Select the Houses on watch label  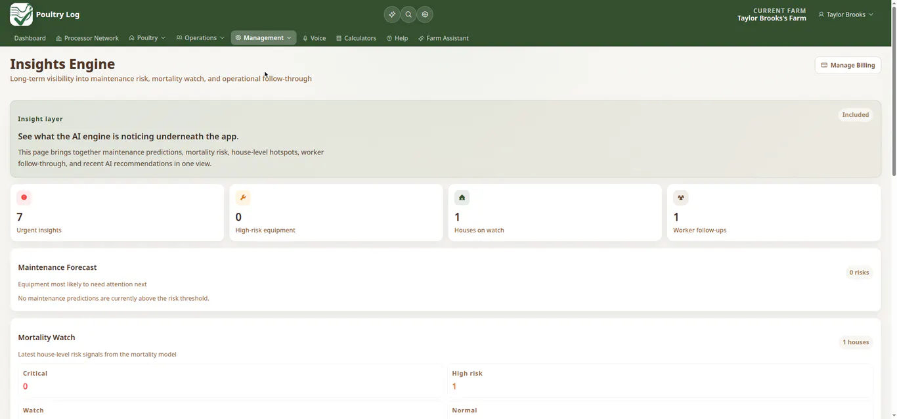pyautogui.click(x=479, y=231)
